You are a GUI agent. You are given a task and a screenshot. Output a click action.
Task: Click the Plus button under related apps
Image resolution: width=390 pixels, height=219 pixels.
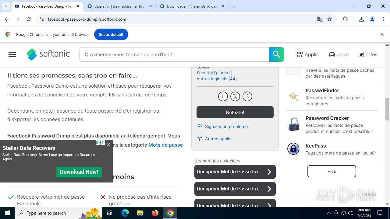[331, 171]
